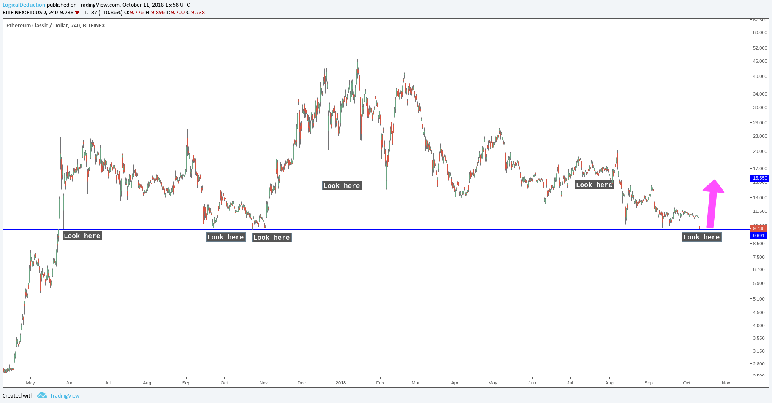Click the Apr label on the time axis
This screenshot has width=772, height=403.
(455, 383)
